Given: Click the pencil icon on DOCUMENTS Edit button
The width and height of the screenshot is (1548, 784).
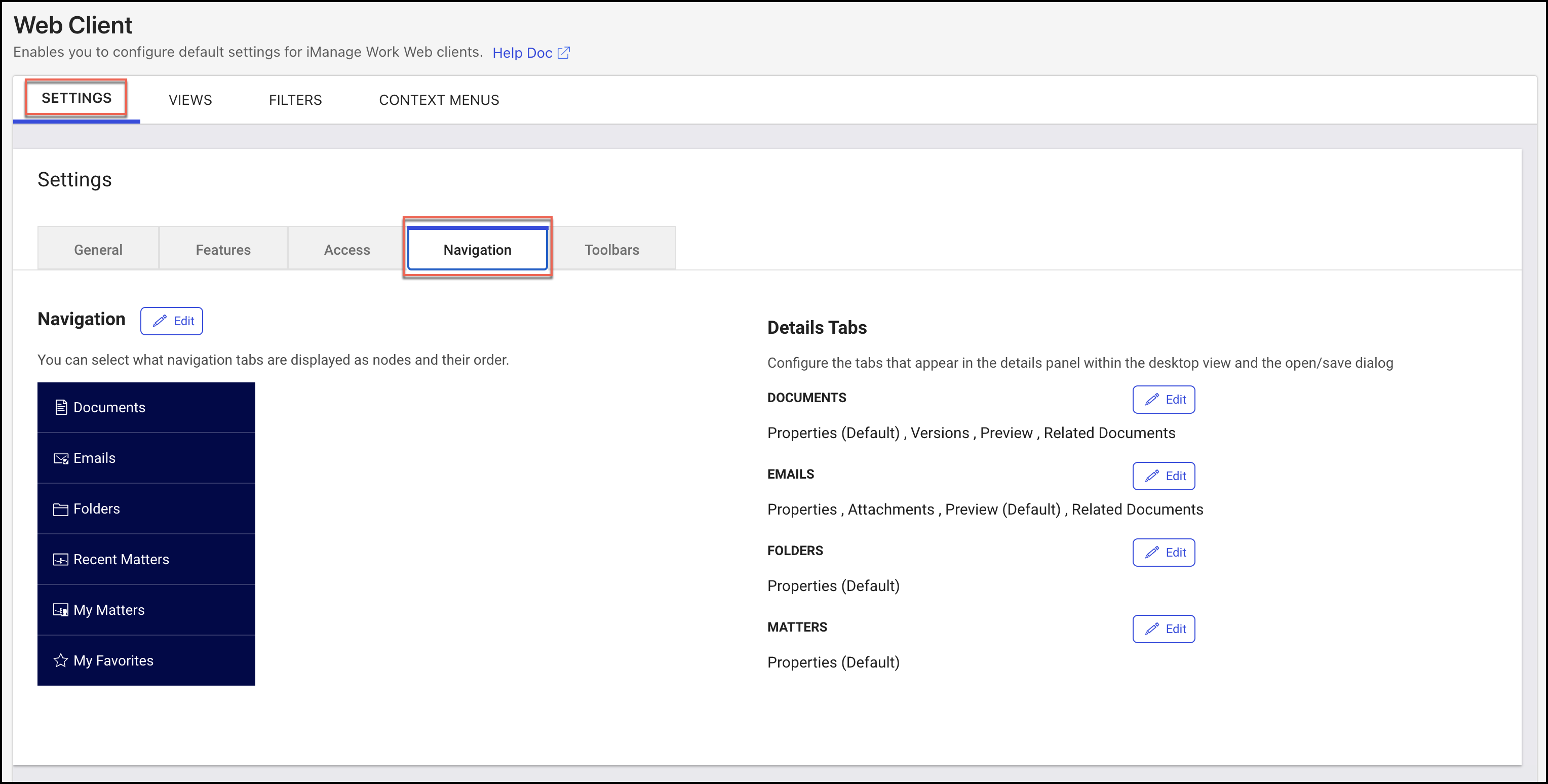Looking at the screenshot, I should (x=1152, y=399).
